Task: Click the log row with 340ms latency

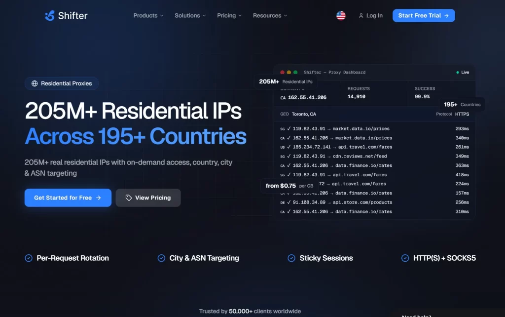Action: pyautogui.click(x=375, y=138)
